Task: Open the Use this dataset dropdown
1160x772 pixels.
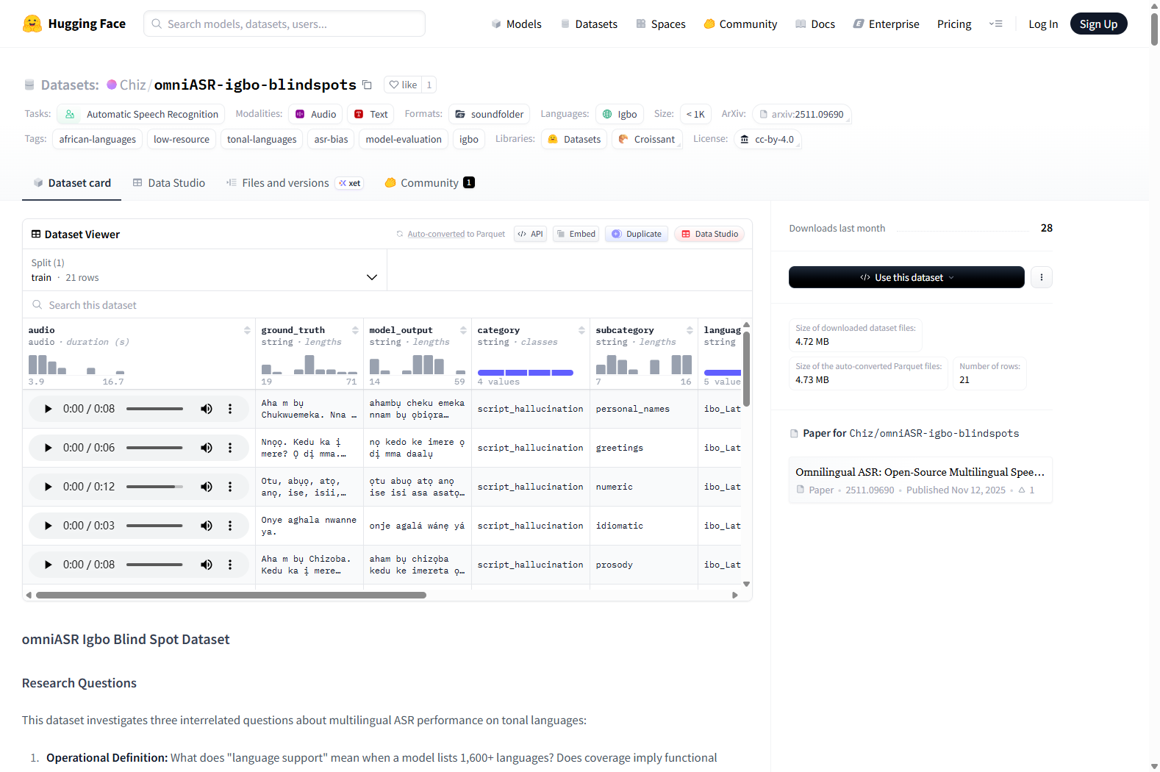Action: [x=906, y=277]
